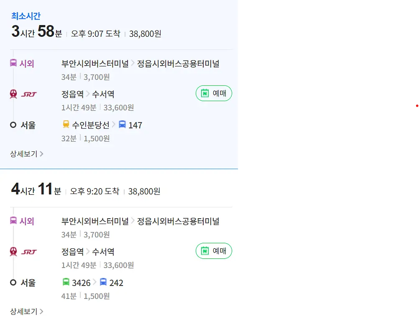Click the blue bus icon next to 242

pos(103,282)
